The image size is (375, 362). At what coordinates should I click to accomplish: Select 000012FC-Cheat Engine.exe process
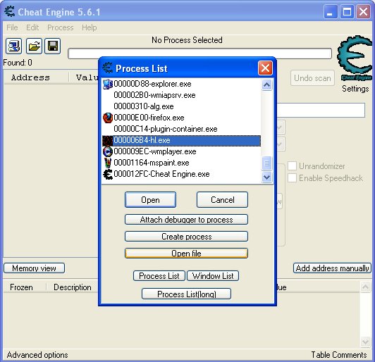click(x=181, y=174)
